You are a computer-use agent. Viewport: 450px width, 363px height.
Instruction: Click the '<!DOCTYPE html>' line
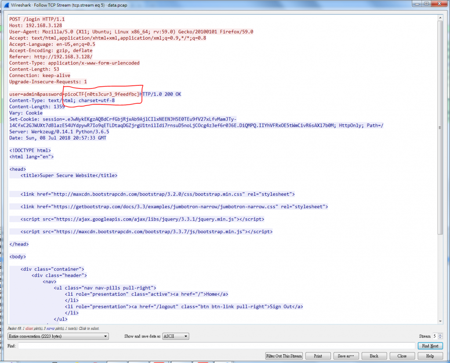click(30, 150)
